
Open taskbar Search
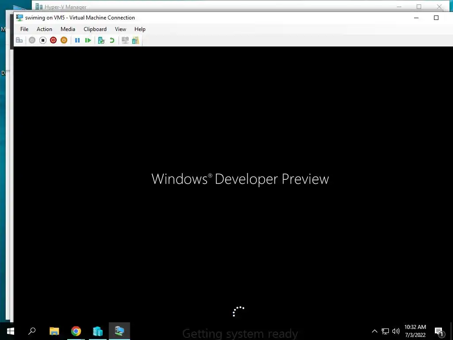coord(32,331)
